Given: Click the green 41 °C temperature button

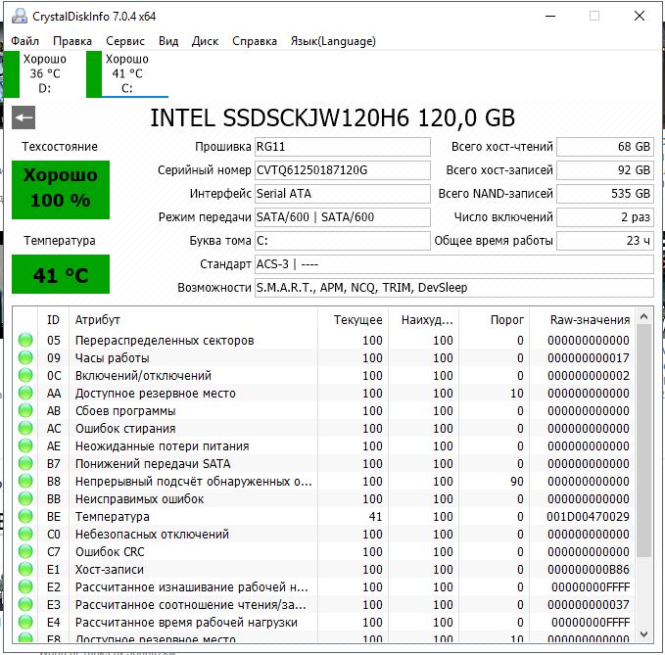Looking at the screenshot, I should coord(61,274).
